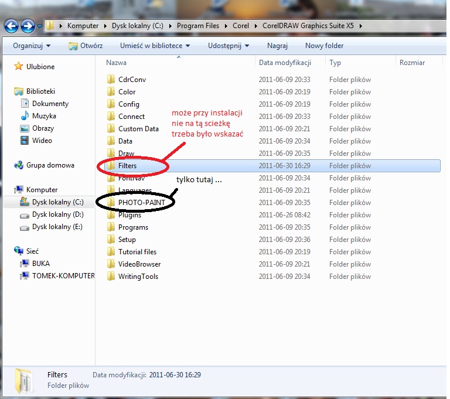Select the Muzyka library icon

tap(25, 116)
